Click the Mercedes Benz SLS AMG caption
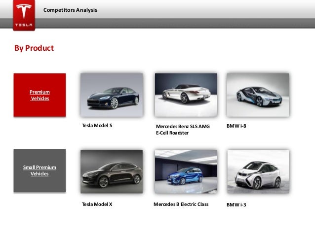 pyautogui.click(x=182, y=130)
